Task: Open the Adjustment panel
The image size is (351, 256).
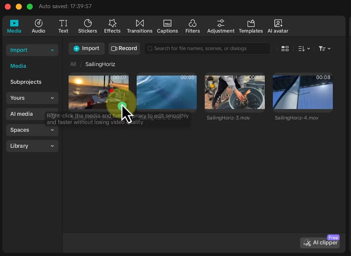Action: pos(220,26)
